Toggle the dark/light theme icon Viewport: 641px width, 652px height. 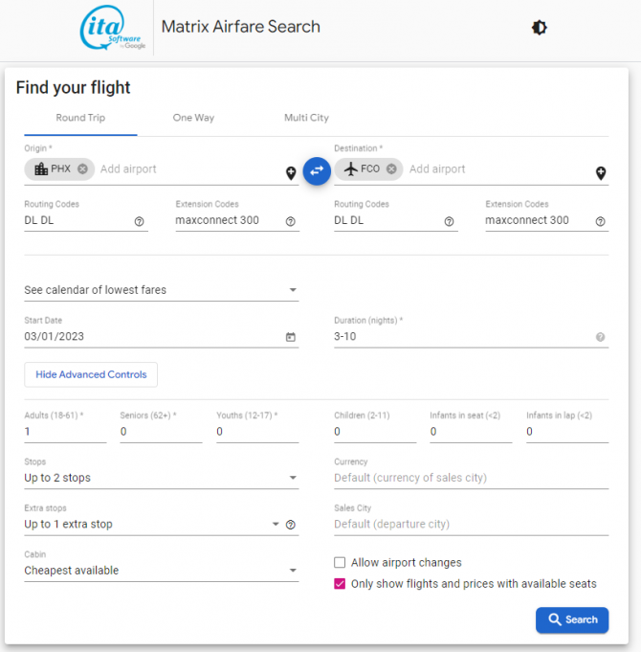(540, 28)
